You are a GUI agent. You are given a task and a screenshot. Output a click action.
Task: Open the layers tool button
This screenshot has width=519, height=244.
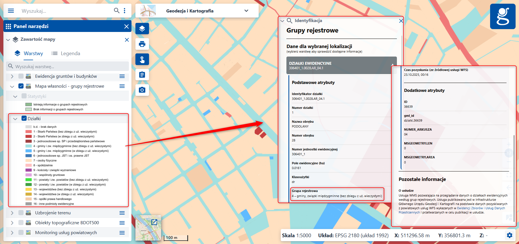pyautogui.click(x=142, y=29)
